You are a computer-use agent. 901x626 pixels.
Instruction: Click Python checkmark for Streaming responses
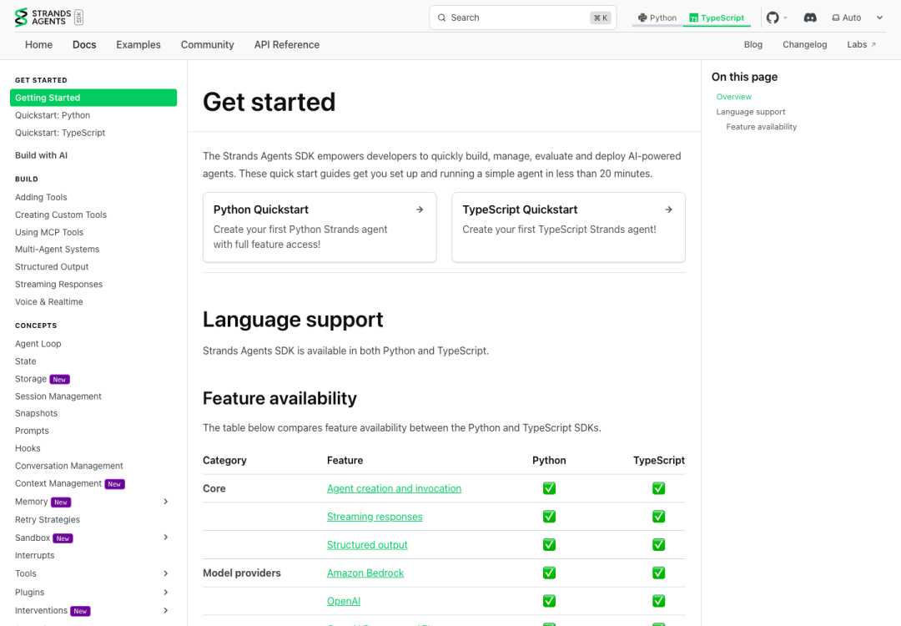[x=549, y=516]
